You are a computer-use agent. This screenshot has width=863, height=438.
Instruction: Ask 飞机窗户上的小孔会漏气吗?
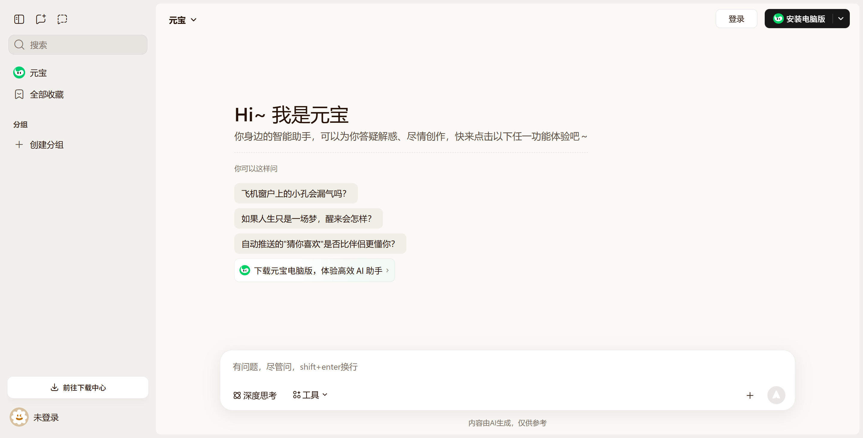(296, 193)
